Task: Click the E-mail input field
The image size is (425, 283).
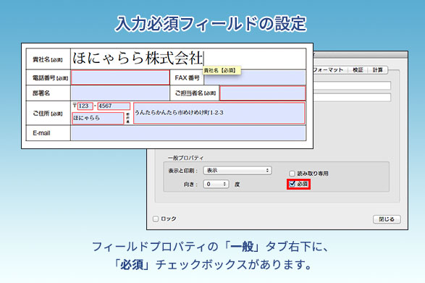Action: pos(188,133)
